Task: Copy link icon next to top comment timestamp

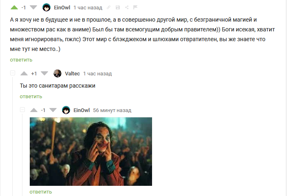Action: [x=108, y=7]
